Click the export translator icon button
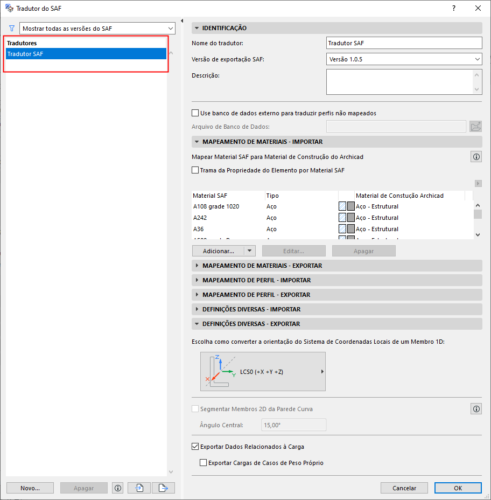This screenshot has height=500, width=491. point(163,488)
